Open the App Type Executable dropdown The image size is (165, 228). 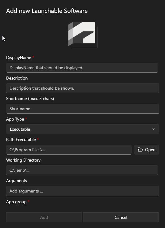pos(82,129)
